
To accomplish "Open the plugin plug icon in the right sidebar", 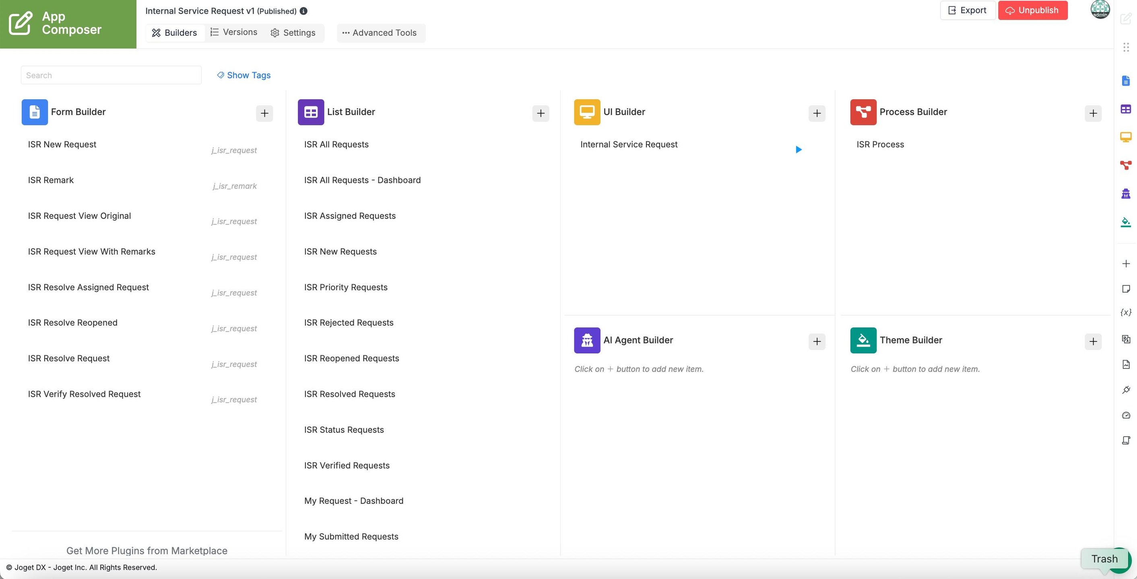I will coord(1125,390).
